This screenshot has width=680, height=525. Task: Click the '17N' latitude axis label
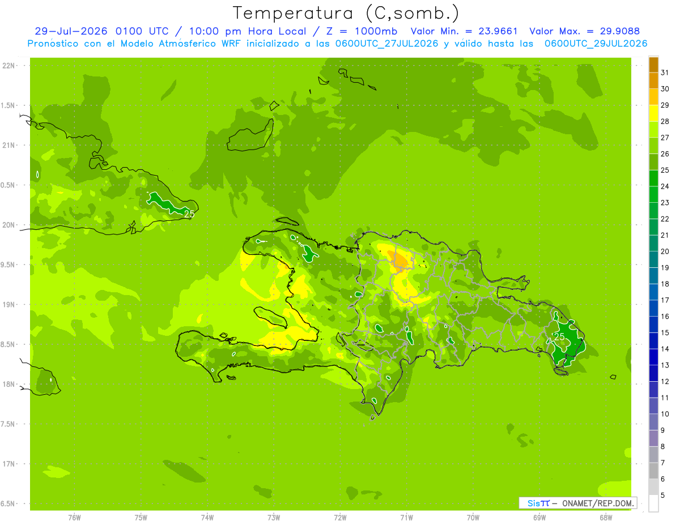click(10, 464)
